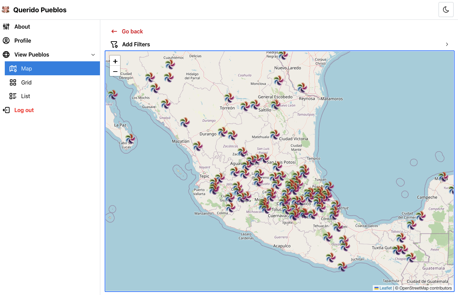Click the axolotl logo in the header
This screenshot has height=295, width=458.
pyautogui.click(x=5, y=10)
